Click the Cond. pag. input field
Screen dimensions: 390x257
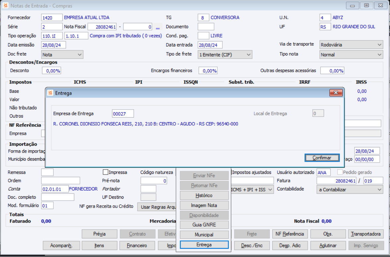click(x=203, y=36)
